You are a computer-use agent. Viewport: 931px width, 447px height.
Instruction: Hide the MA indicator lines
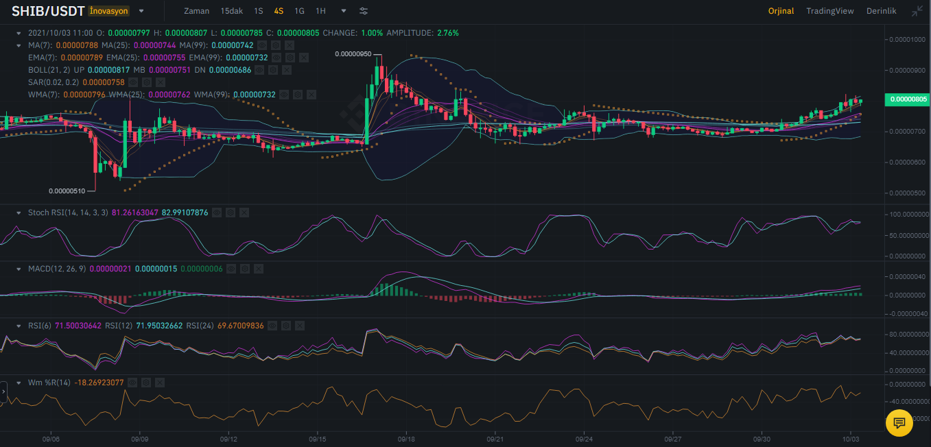pyautogui.click(x=262, y=45)
